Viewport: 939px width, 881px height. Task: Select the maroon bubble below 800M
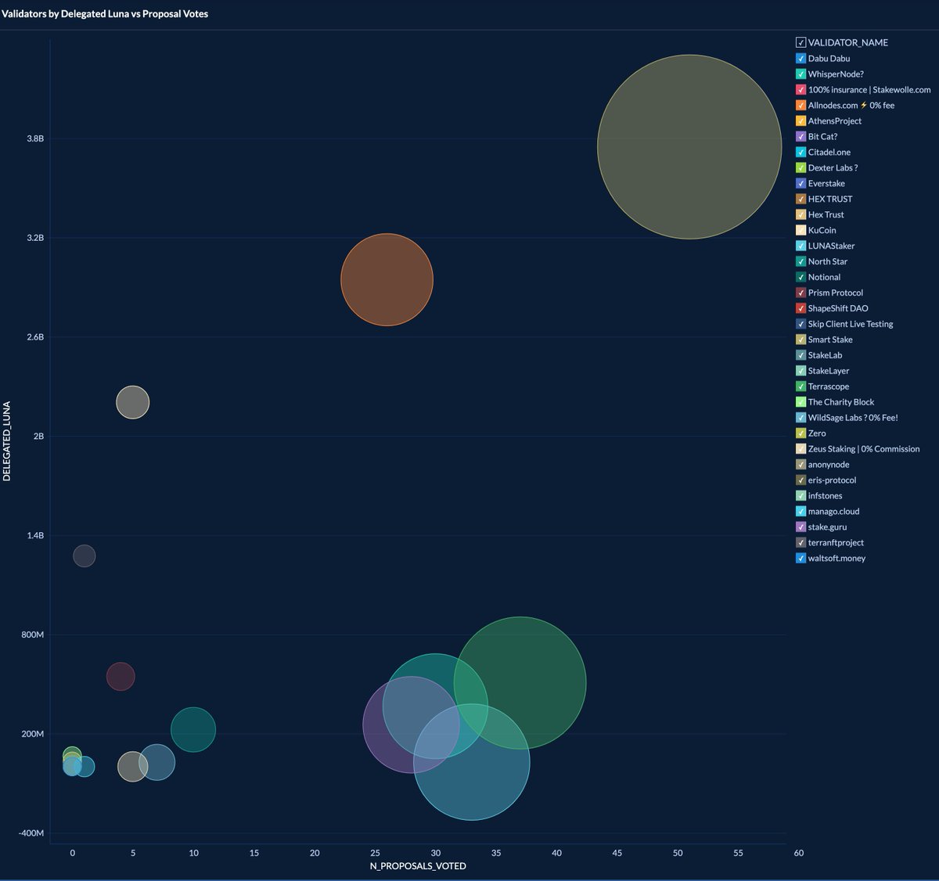(x=121, y=676)
